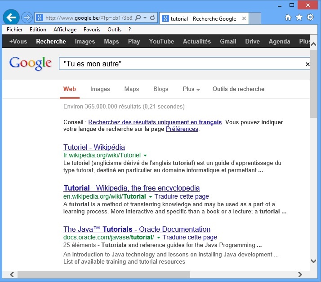Open the 'Tutoriel - Wikipédia' result
This screenshot has height=282, width=321.
pos(94,147)
